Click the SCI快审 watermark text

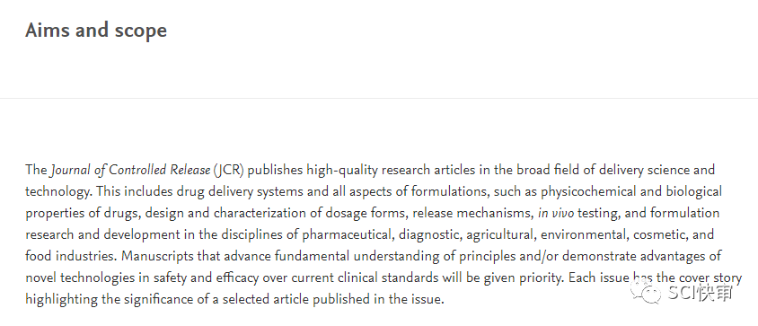click(701, 293)
